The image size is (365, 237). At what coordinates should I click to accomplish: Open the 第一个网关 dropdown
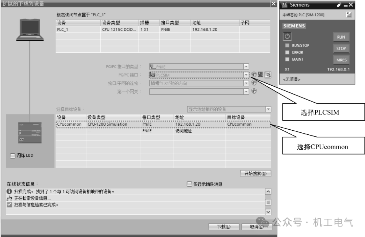click(x=246, y=91)
